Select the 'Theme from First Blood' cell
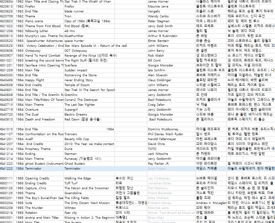Screen dimensions: 275x223 pos(44,26)
